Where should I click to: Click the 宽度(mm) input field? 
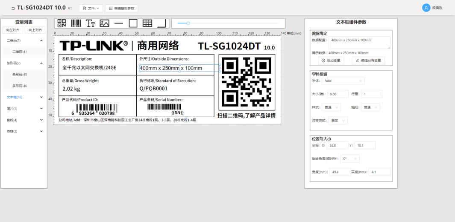[x=340, y=172]
